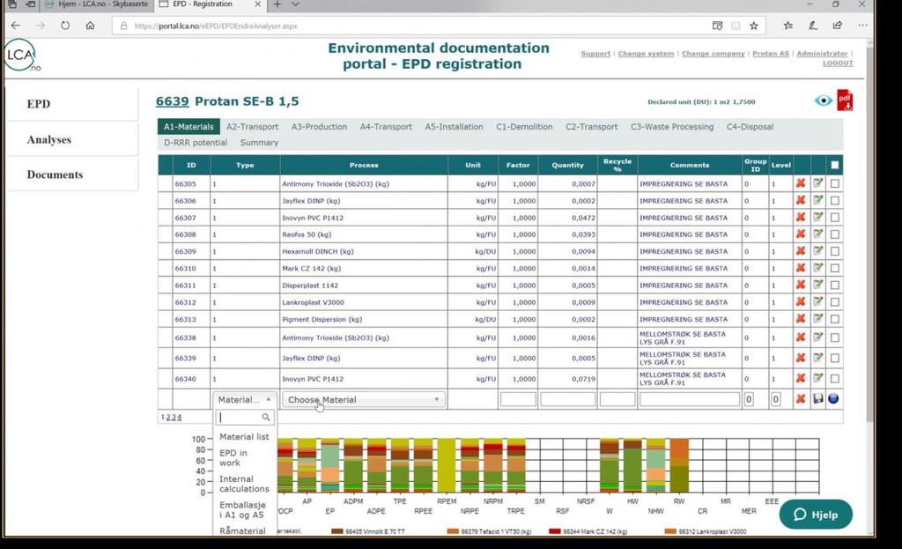Click the orange RW bar in chart

coord(679,465)
